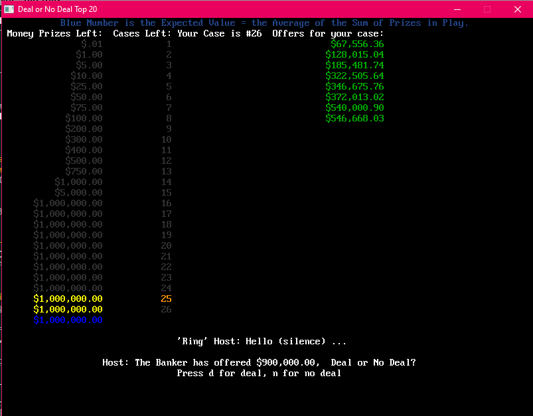The image size is (533, 416).
Task: Click the title text Deal or No Deal Top 20
Action: (x=57, y=9)
